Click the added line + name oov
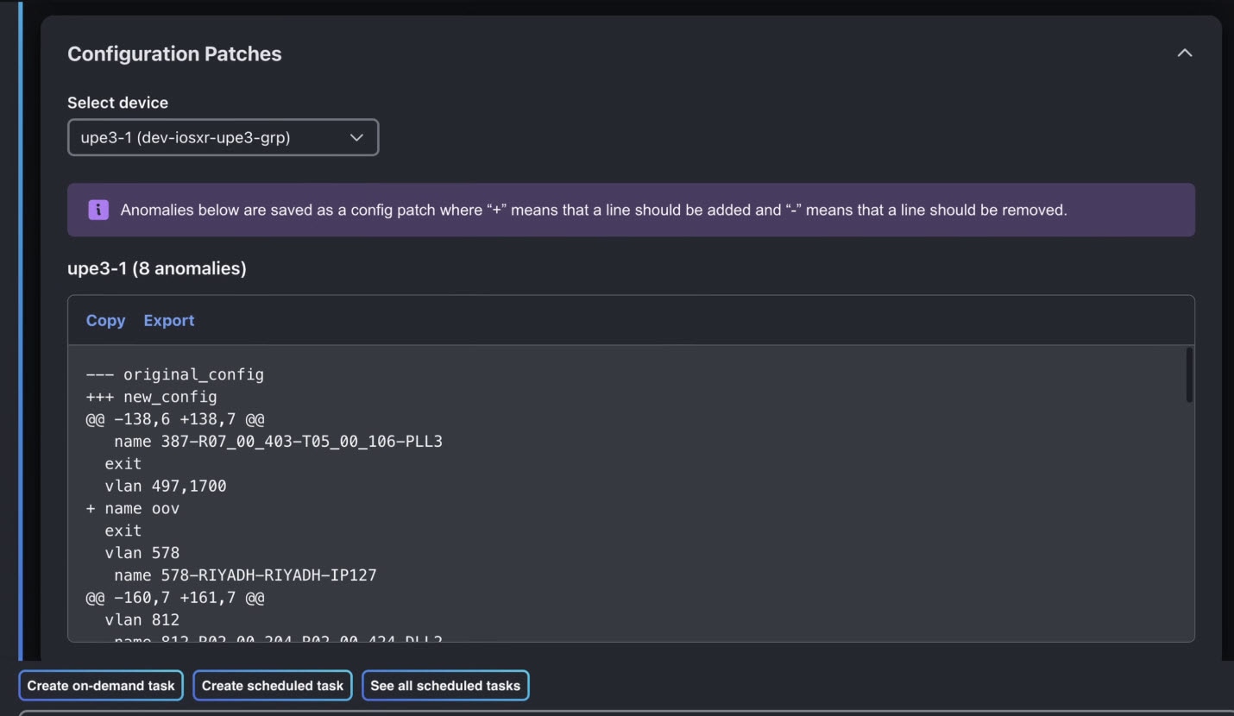Screen dimensions: 1234x716 point(133,508)
